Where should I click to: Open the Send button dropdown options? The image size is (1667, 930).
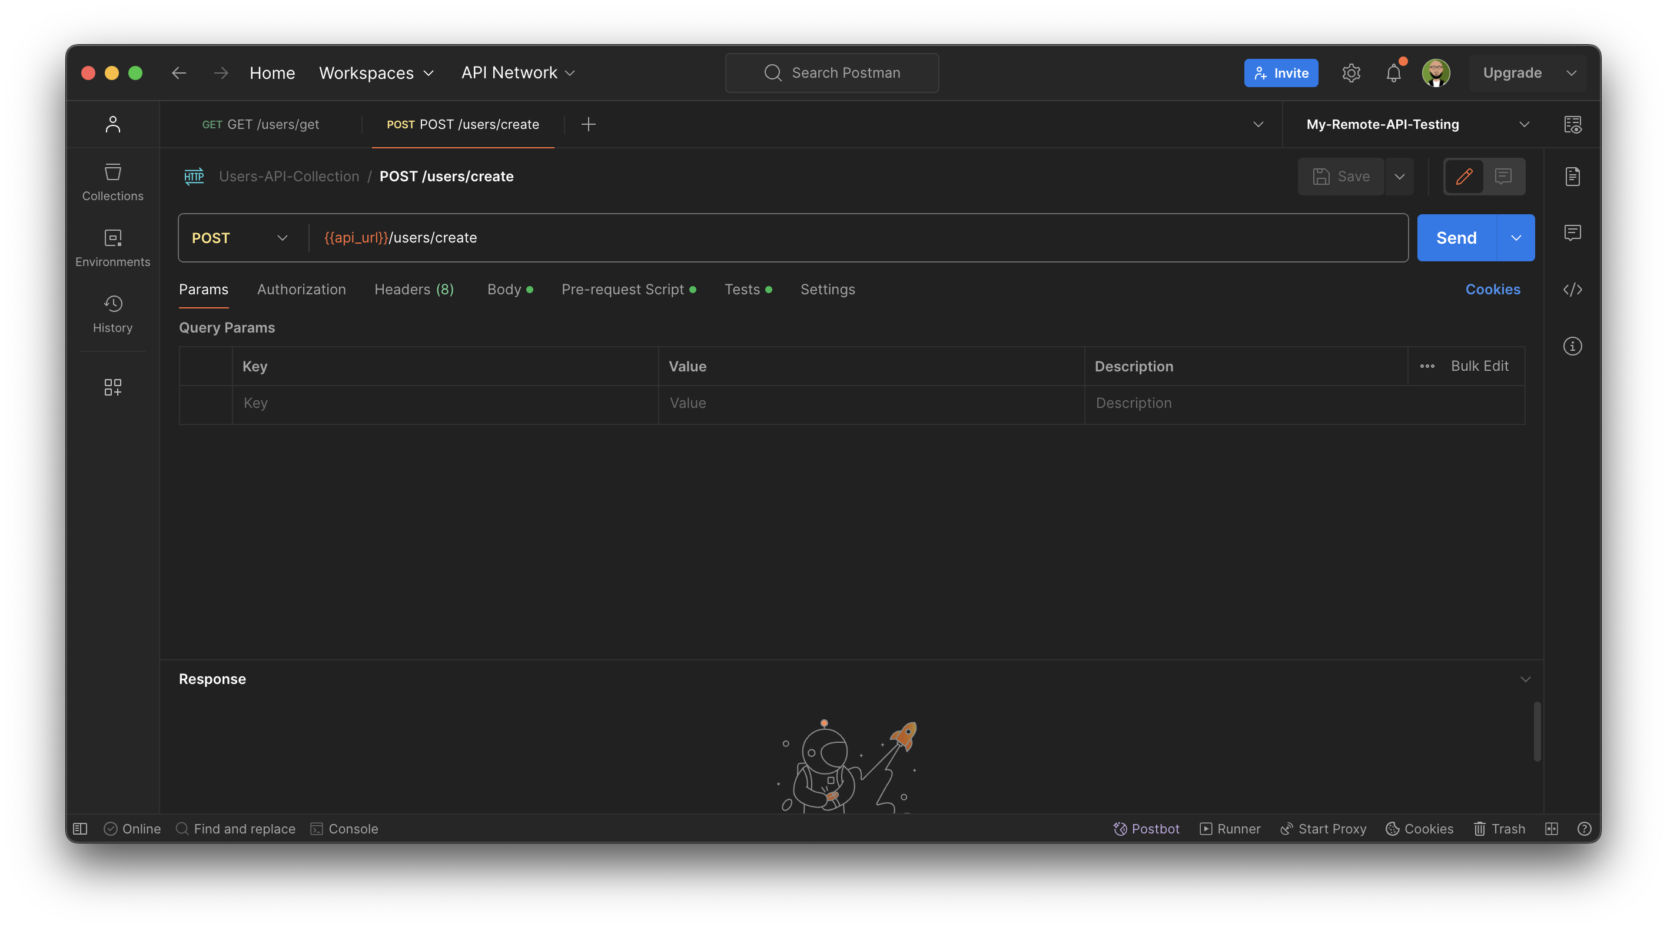click(1516, 238)
